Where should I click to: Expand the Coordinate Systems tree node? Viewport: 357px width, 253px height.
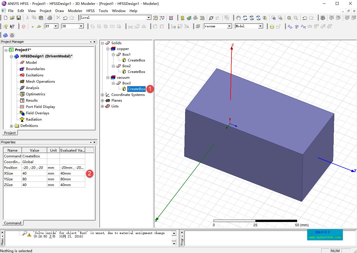[x=102, y=95]
